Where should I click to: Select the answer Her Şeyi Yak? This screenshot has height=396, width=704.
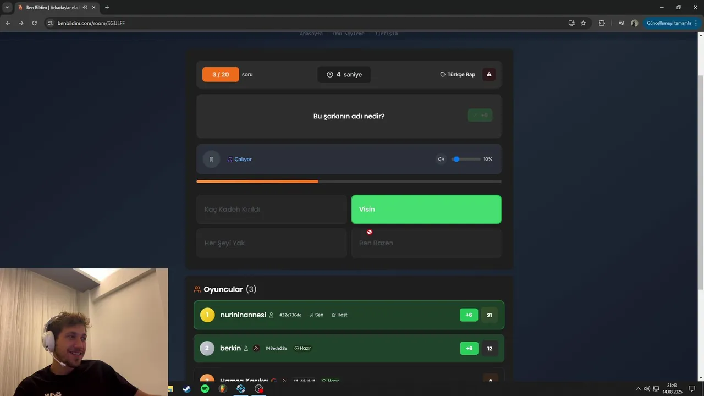click(272, 243)
